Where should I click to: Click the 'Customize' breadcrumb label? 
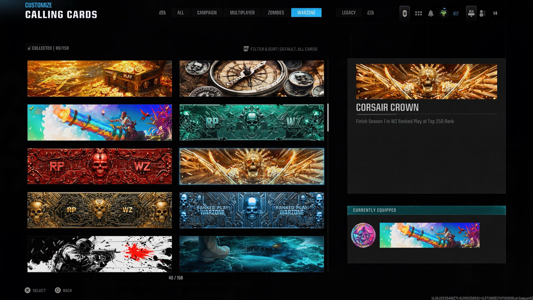[39, 5]
